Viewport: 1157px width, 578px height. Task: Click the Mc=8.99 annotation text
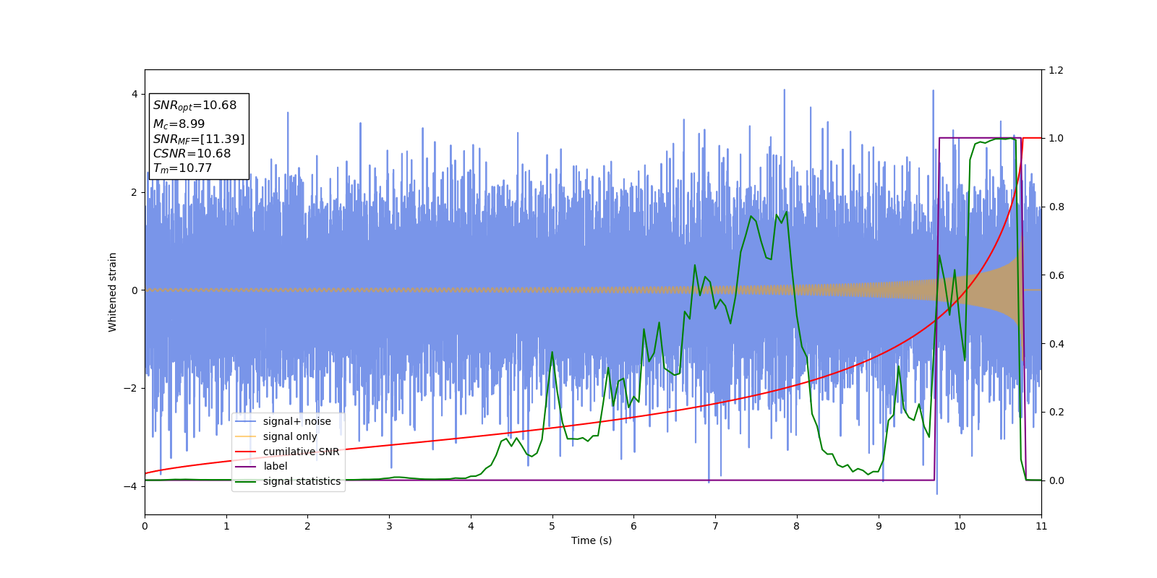click(179, 124)
